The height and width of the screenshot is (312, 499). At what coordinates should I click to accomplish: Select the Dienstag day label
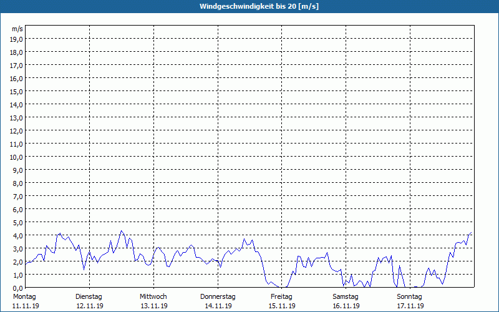[89, 296]
